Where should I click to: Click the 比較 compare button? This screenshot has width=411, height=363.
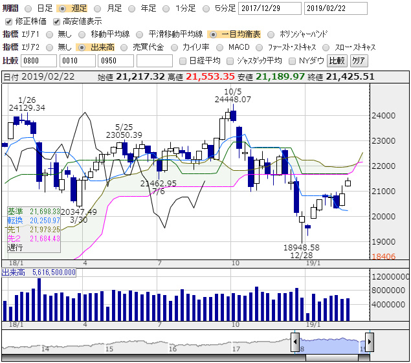point(337,61)
